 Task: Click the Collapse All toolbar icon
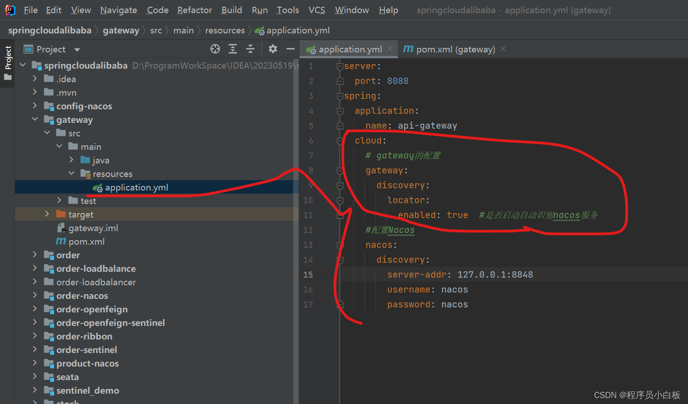tap(250, 49)
